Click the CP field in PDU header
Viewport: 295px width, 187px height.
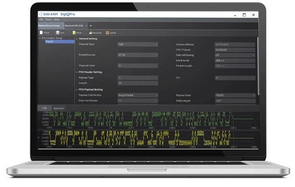coord(235,78)
